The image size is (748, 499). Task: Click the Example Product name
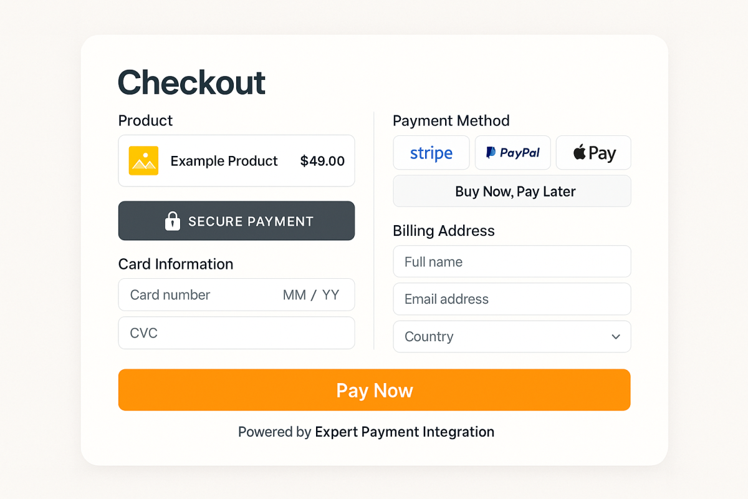(224, 161)
